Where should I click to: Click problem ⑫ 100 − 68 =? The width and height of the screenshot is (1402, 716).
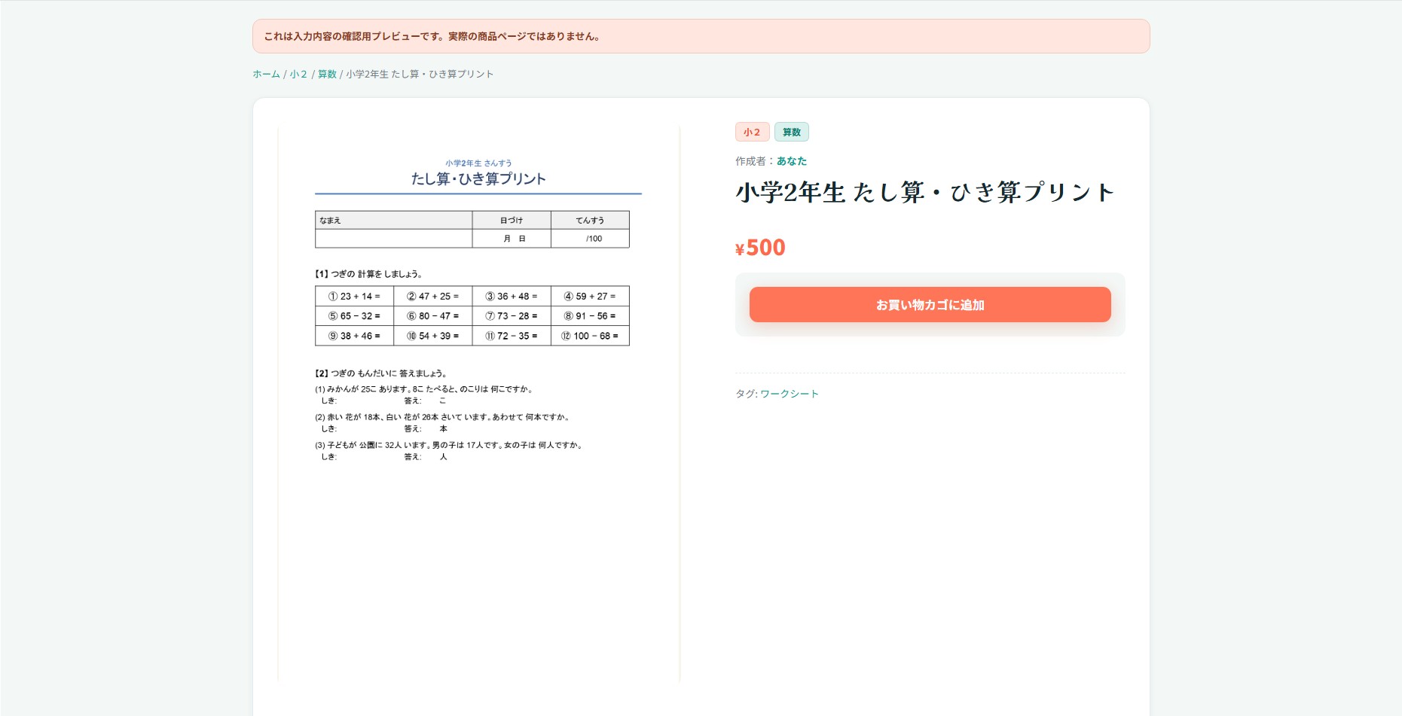click(x=590, y=336)
